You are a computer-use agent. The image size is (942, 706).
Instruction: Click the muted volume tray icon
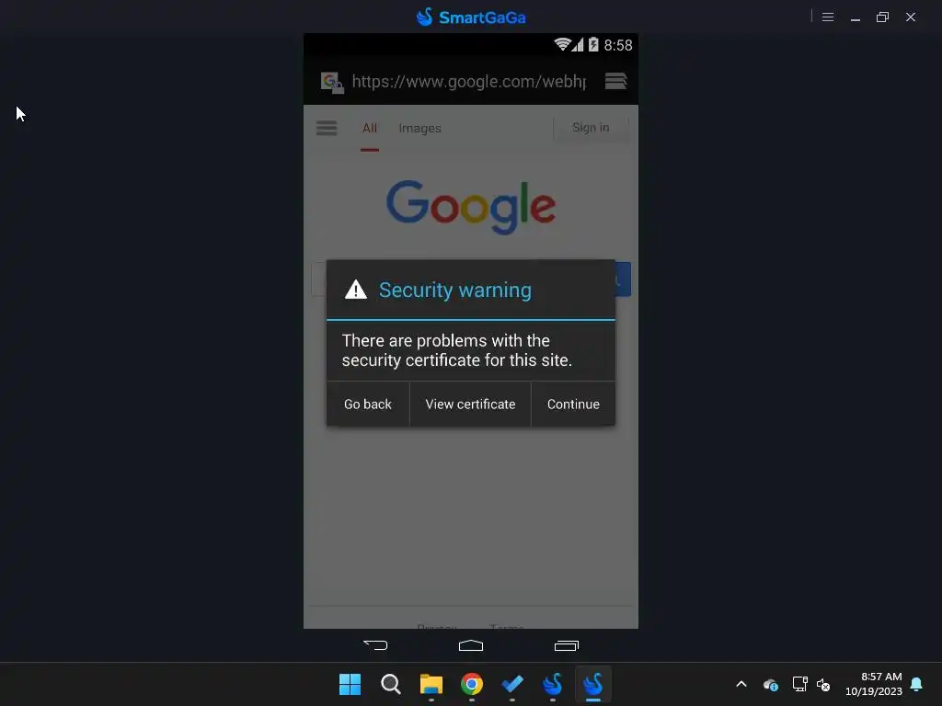(x=823, y=684)
